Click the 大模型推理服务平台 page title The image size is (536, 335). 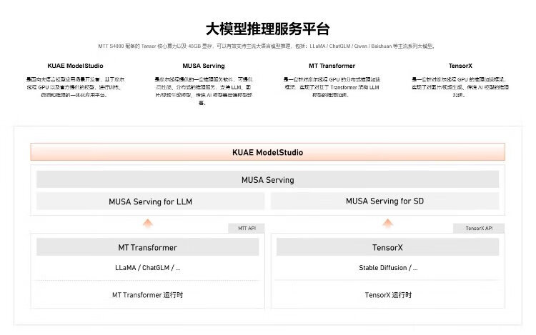pyautogui.click(x=267, y=29)
